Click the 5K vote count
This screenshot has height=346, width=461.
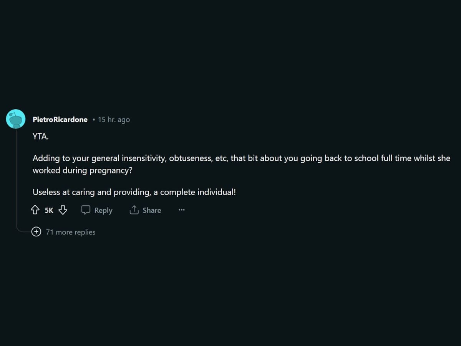click(x=49, y=210)
